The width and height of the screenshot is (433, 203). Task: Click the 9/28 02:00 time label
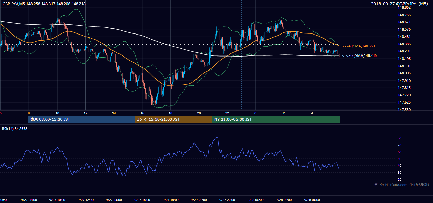[x=284, y=200]
